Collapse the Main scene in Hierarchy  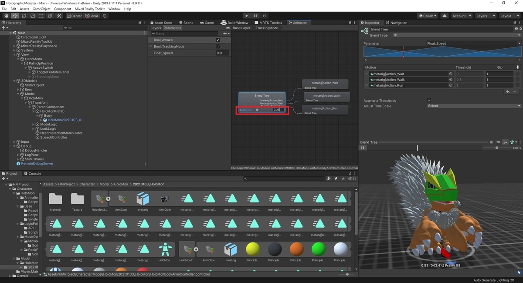[x=10, y=33]
